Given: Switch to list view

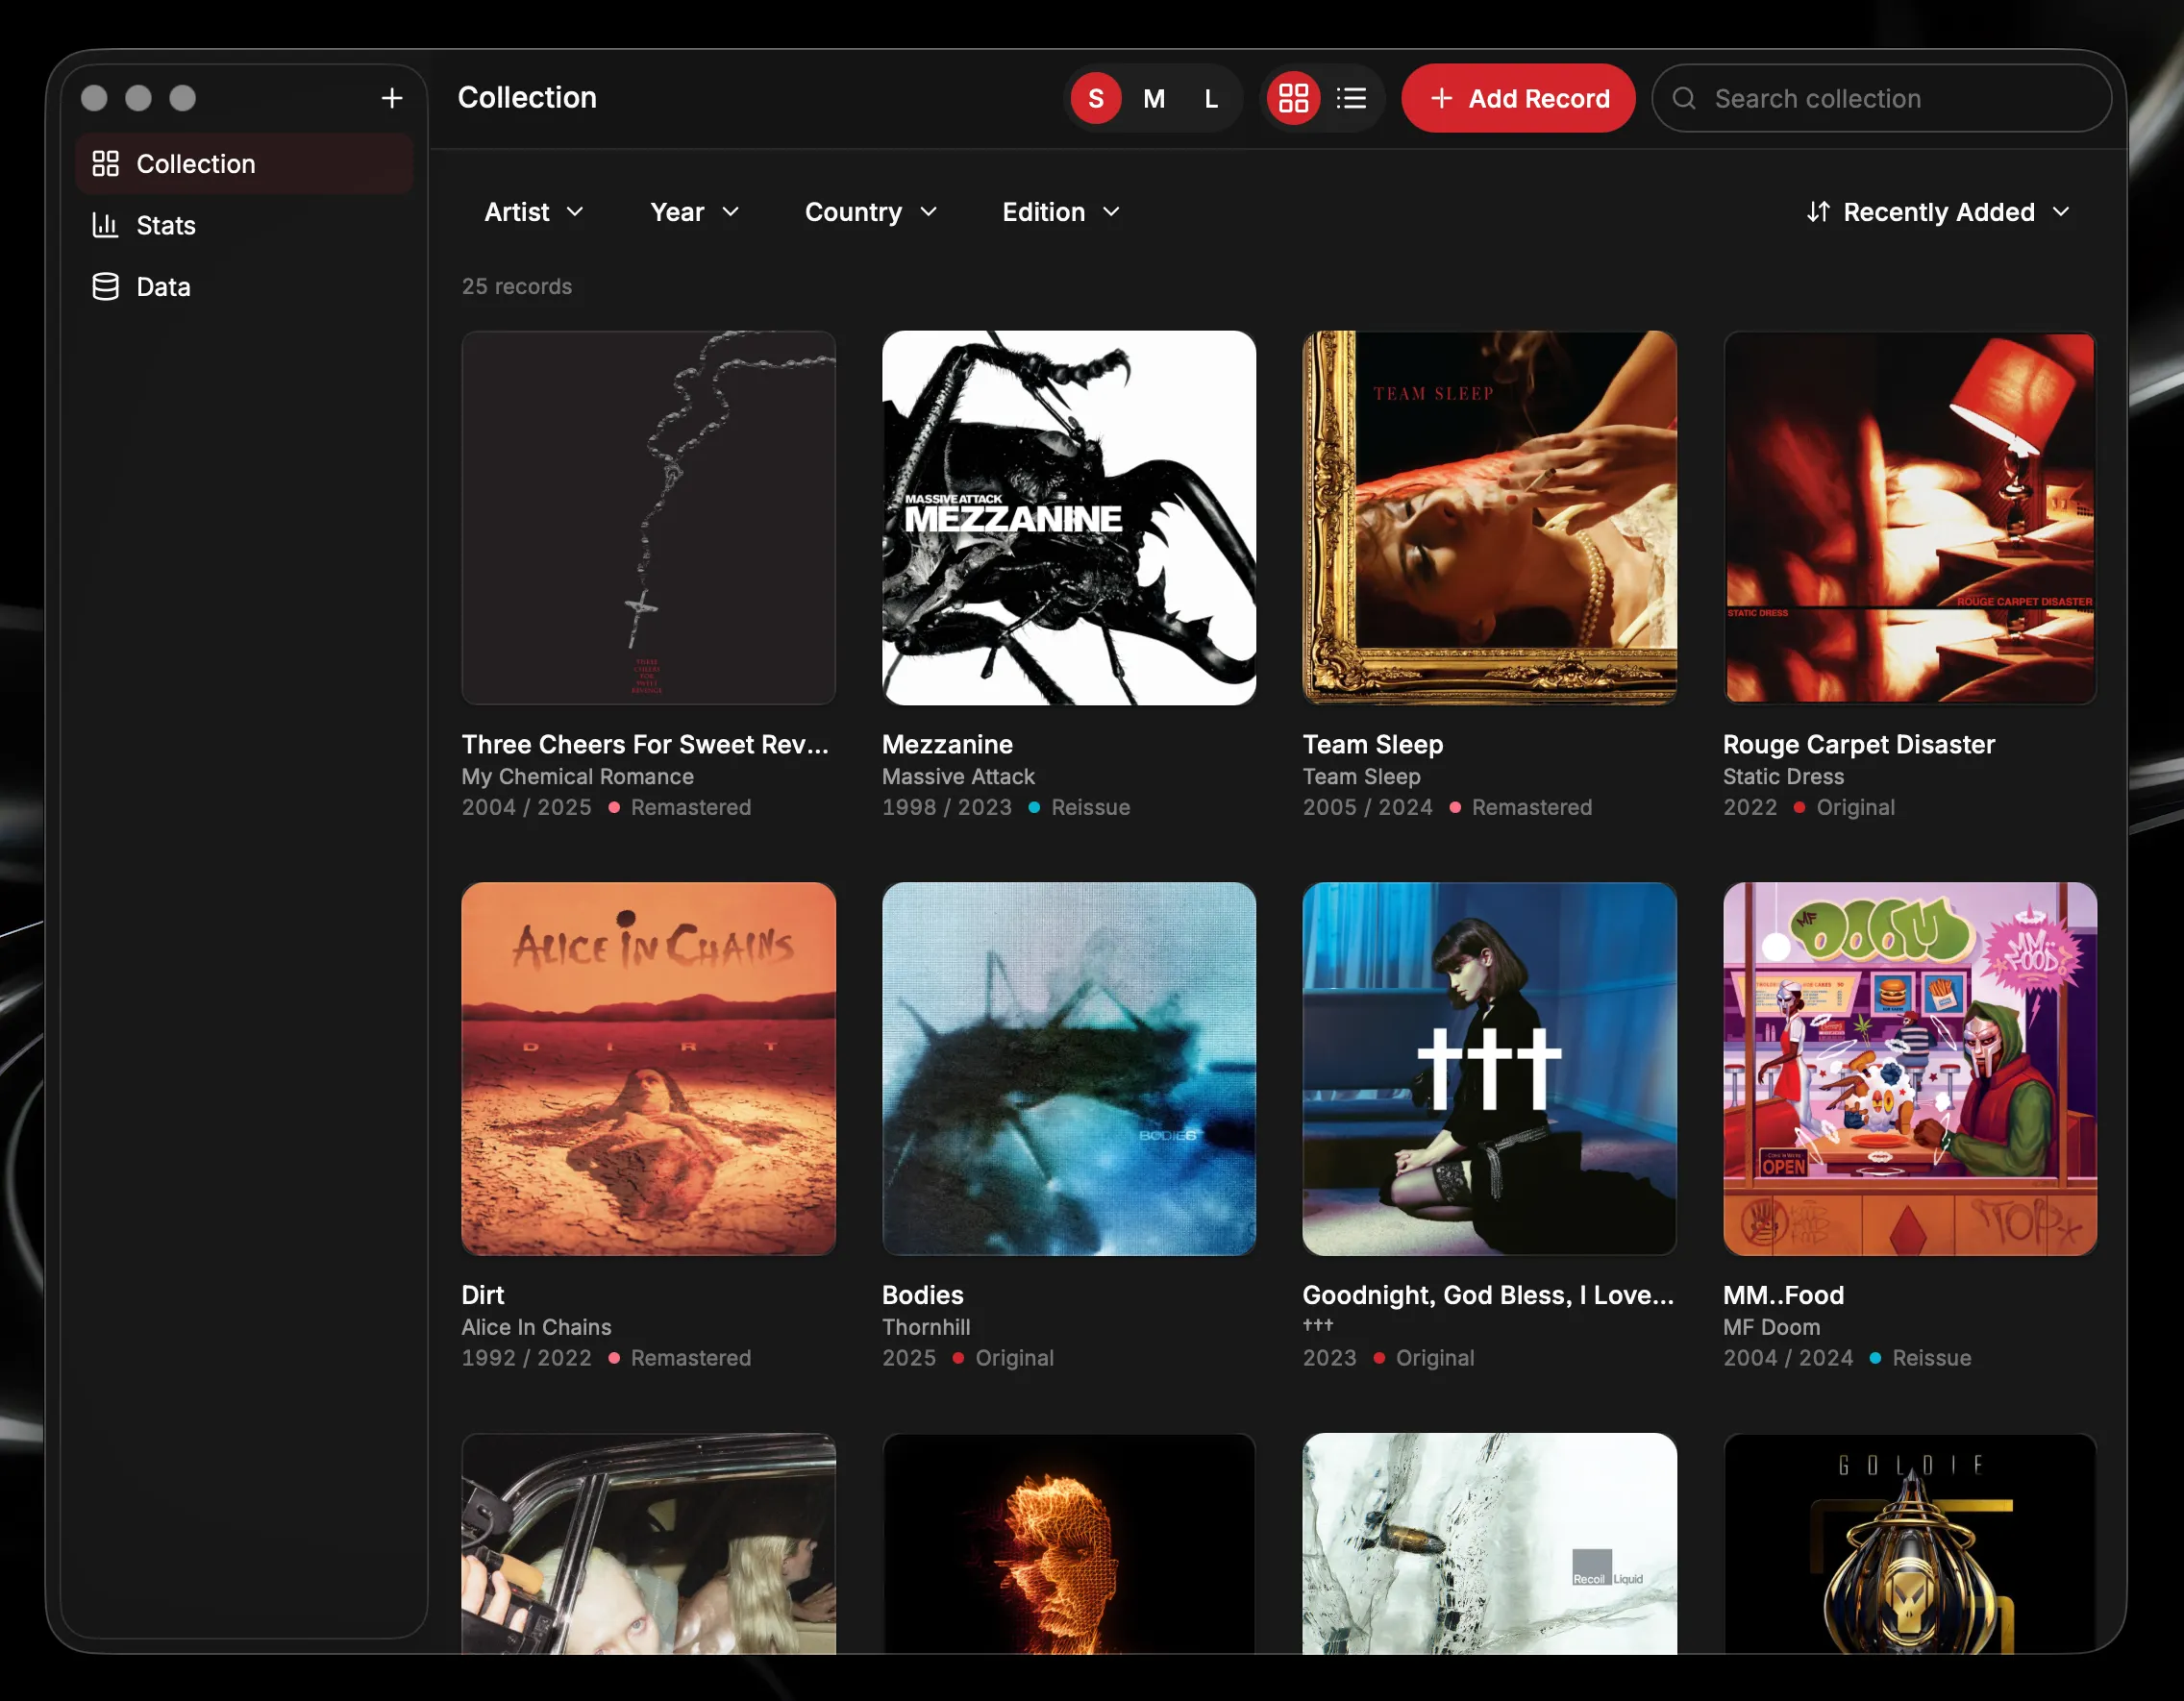Looking at the screenshot, I should (1351, 98).
